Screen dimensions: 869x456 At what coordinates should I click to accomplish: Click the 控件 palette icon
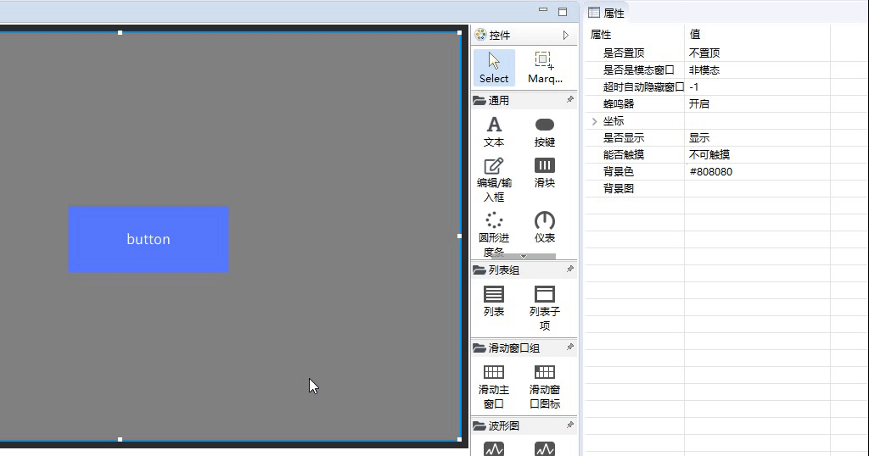(480, 35)
